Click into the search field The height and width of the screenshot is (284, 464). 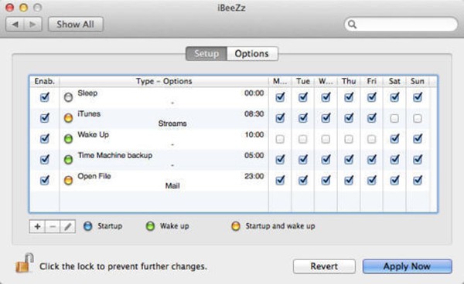401,24
